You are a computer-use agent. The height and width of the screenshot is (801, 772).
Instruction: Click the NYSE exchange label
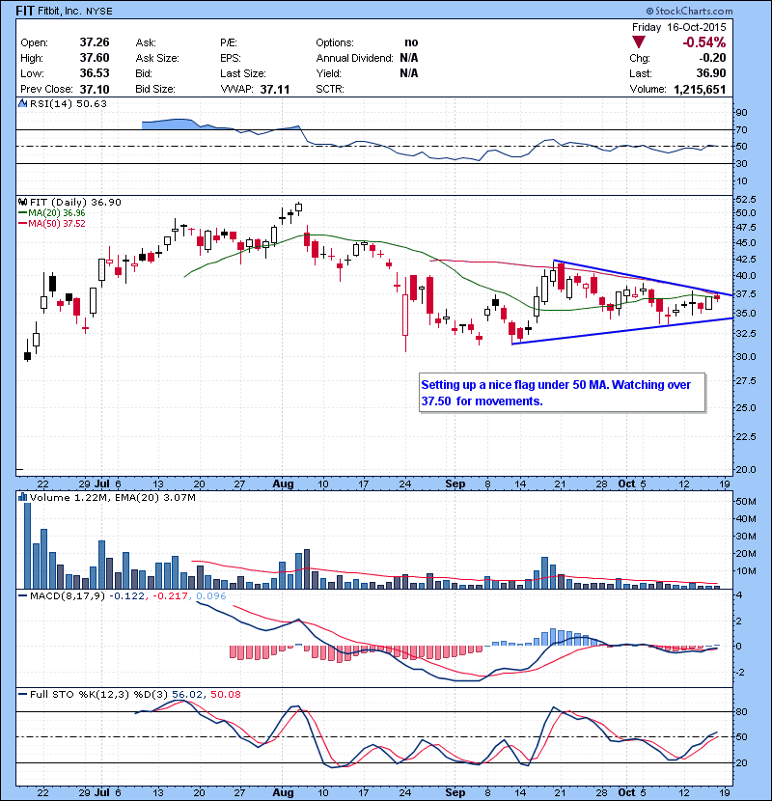99,11
